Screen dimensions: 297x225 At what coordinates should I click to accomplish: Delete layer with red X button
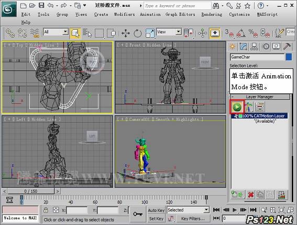click(x=251, y=195)
